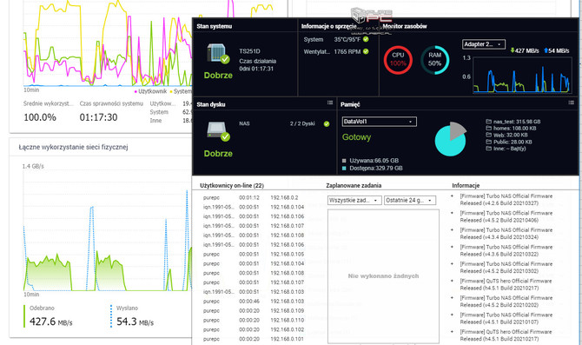Viewport: 582px width, 345px height.
Task: Select the purepc row with time 00:00:46
Action: [x=253, y=302]
